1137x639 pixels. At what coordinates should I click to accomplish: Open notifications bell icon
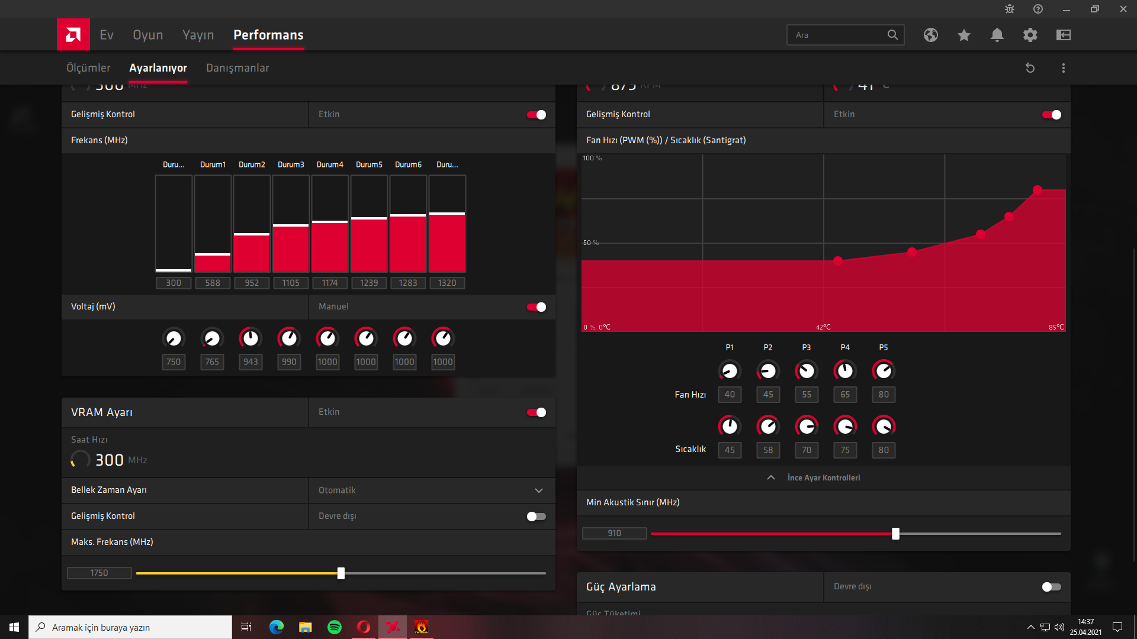[x=997, y=35]
